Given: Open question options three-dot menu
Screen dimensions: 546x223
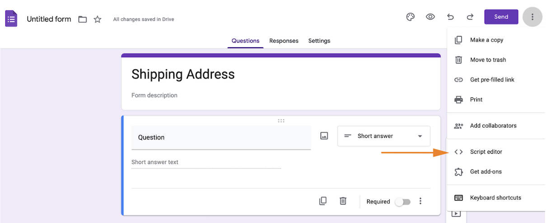Looking at the screenshot, I should point(420,201).
